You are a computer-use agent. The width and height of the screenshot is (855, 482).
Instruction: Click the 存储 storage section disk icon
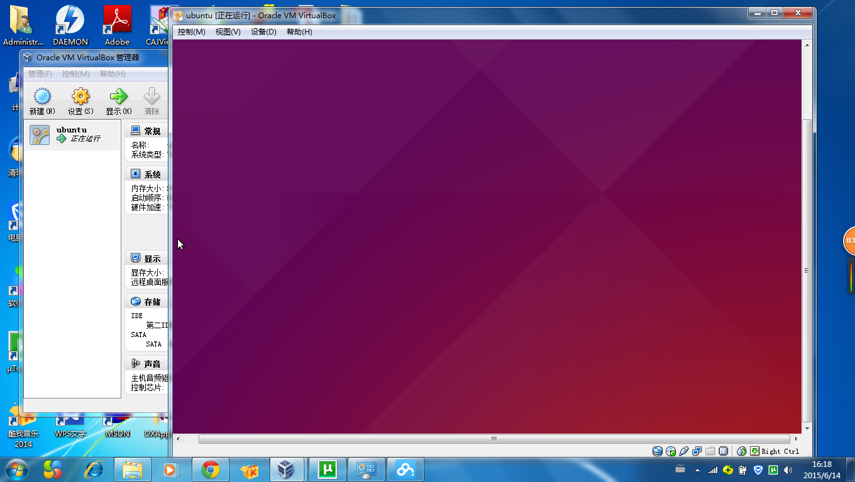click(x=135, y=301)
